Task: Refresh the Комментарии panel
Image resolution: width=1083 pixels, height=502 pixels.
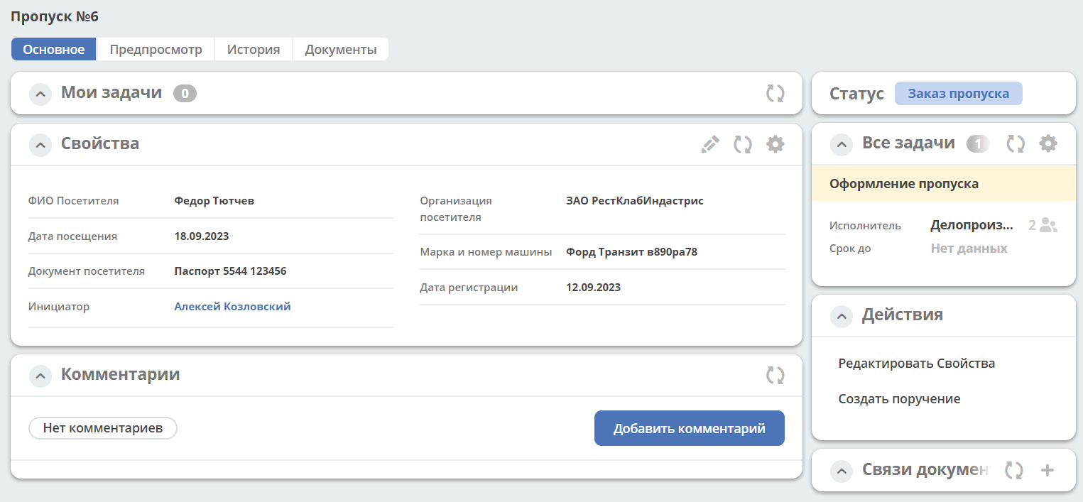Action: [x=775, y=375]
